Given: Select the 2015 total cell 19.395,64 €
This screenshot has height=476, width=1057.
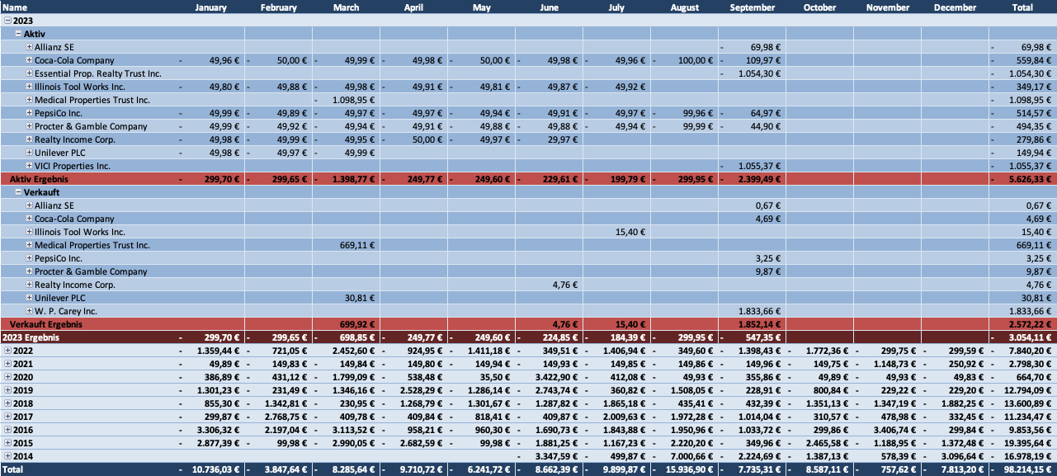Looking at the screenshot, I should [1022, 443].
